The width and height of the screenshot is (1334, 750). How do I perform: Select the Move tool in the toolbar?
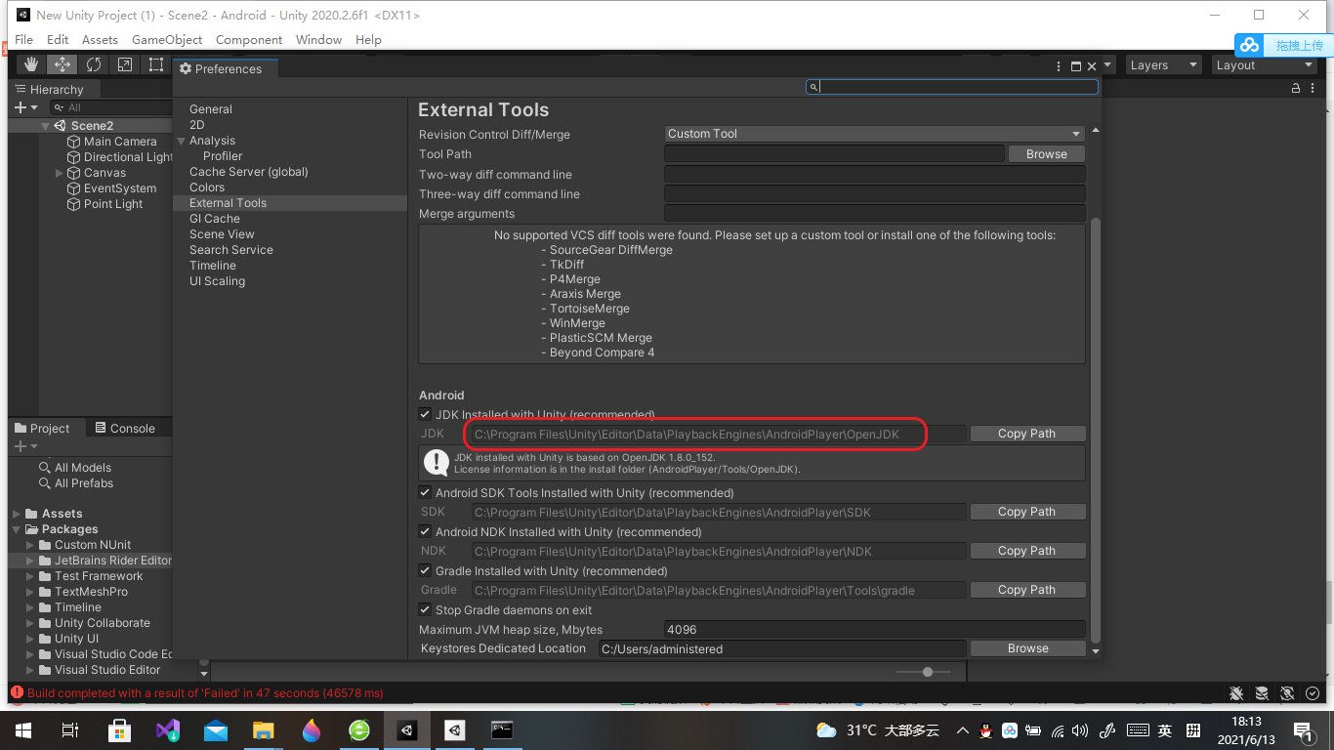(x=63, y=64)
